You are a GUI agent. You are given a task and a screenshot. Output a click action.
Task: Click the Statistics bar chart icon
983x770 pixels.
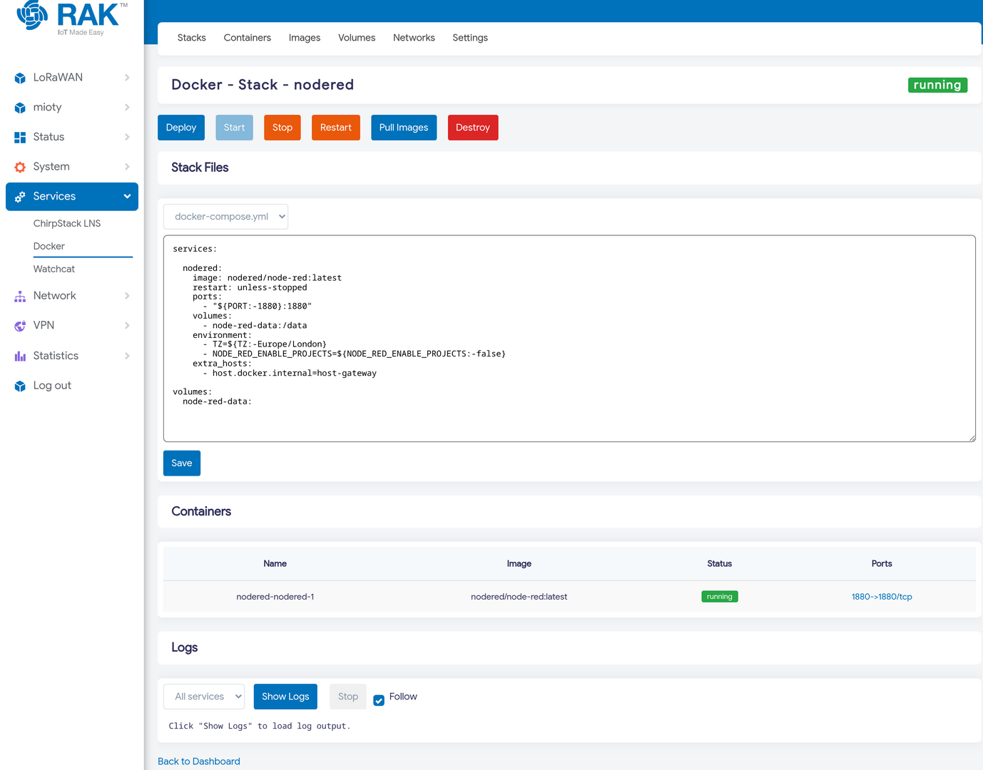coord(20,356)
